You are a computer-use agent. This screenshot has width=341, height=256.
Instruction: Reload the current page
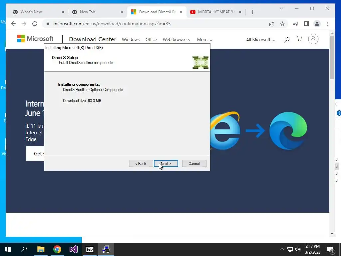point(35,24)
